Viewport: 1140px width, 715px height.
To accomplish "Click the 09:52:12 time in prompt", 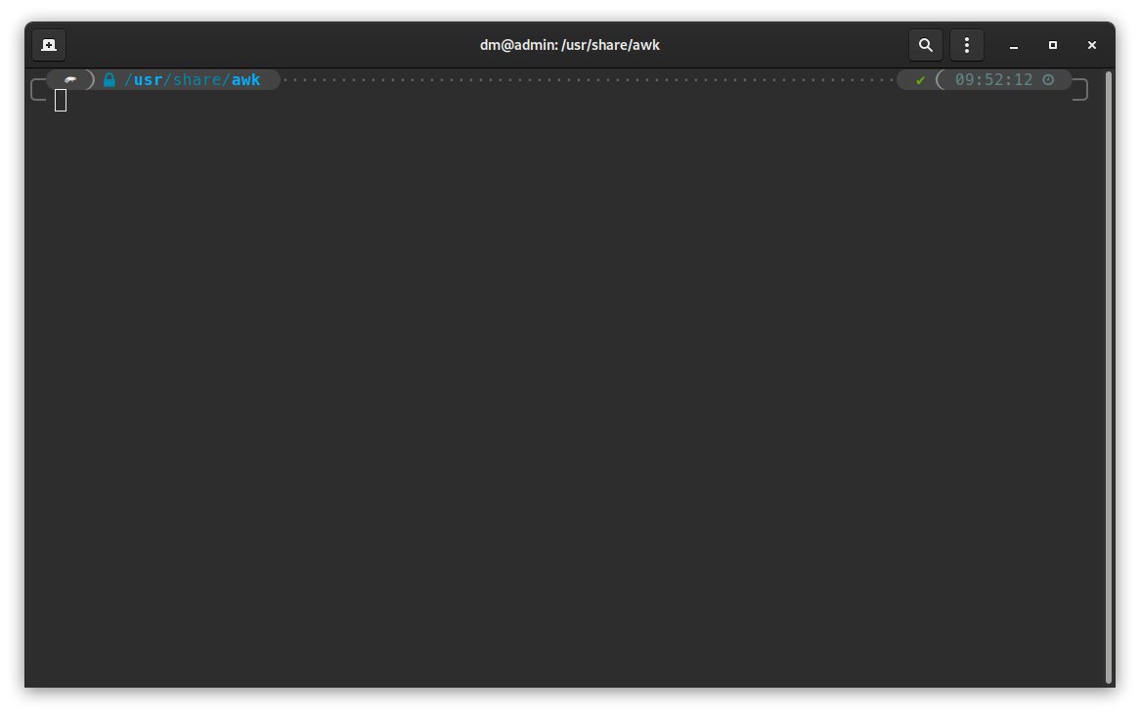I will coord(993,80).
